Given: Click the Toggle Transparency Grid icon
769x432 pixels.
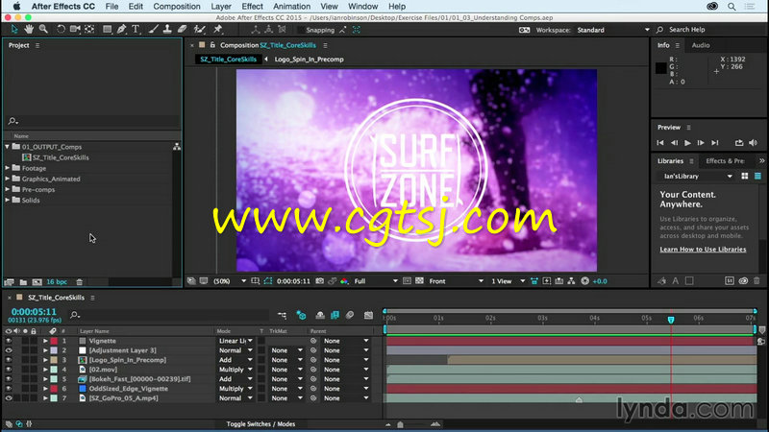Looking at the screenshot, I should click(419, 281).
